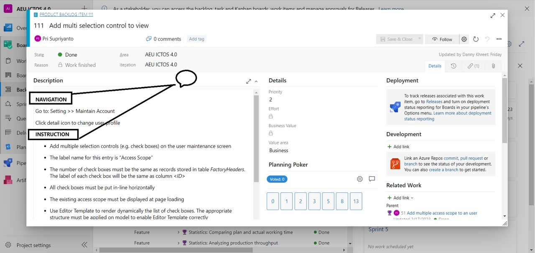Click the Planning Poker settings gear
The image size is (535, 253).
point(359,179)
